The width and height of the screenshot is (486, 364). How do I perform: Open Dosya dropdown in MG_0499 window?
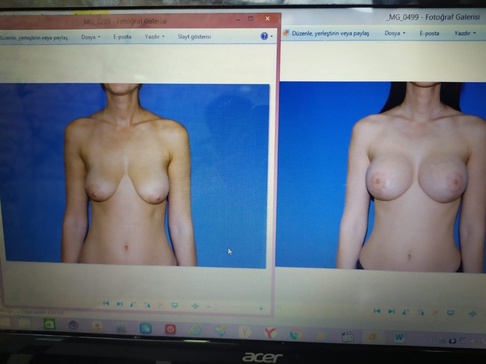point(394,33)
